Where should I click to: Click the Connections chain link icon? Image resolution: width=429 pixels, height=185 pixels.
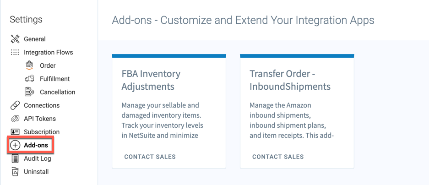pos(15,105)
